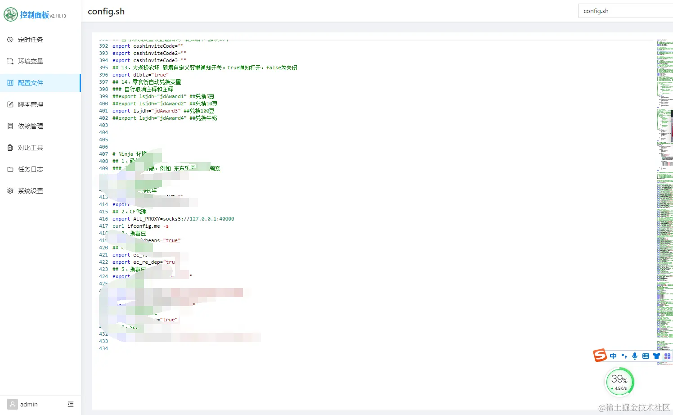
Task: Click line 395 大老板农场 comment text
Action: point(205,68)
